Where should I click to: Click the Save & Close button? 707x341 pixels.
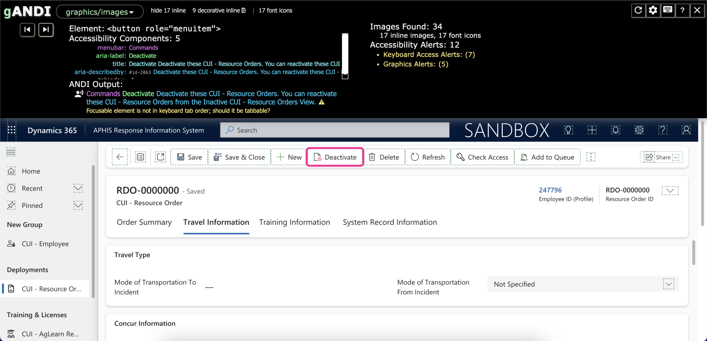click(x=239, y=157)
